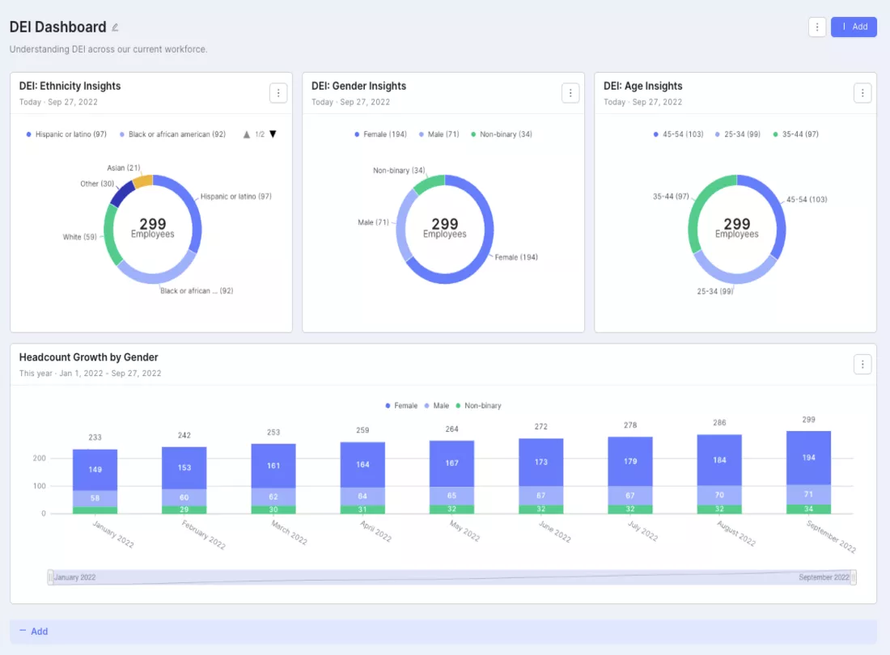This screenshot has height=655, width=890.
Task: Click the edit pencil next to DEI Dashboard
Action: pyautogui.click(x=115, y=27)
